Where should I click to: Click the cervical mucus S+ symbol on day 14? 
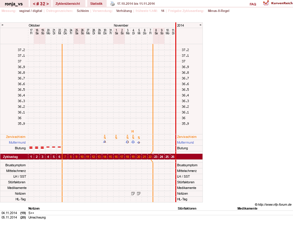click(105, 137)
